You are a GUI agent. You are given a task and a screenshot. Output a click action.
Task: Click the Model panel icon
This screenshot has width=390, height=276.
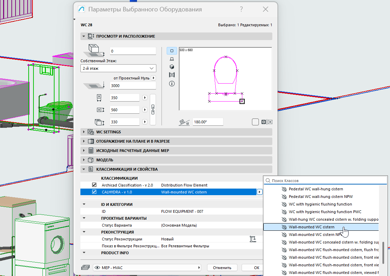(x=91, y=160)
